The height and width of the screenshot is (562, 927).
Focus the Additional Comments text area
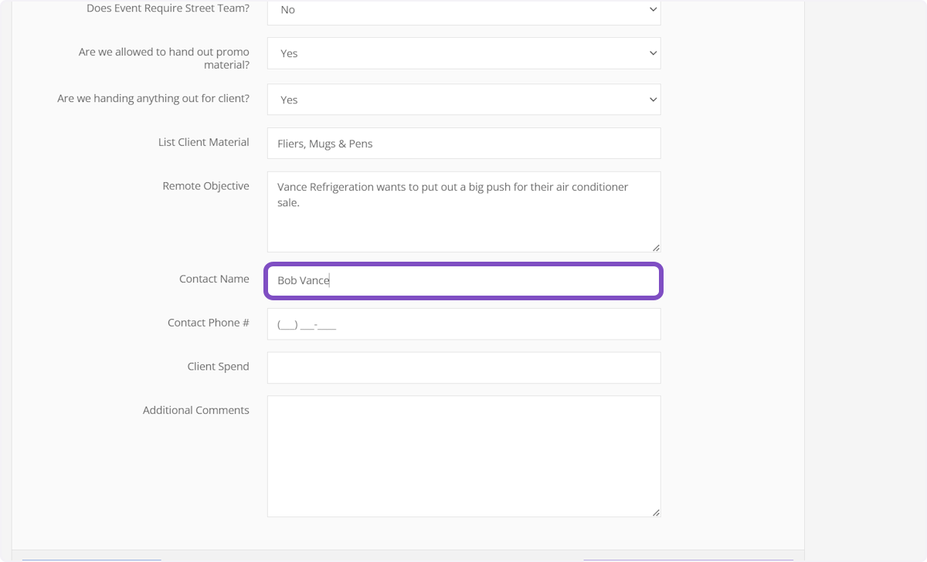(463, 455)
